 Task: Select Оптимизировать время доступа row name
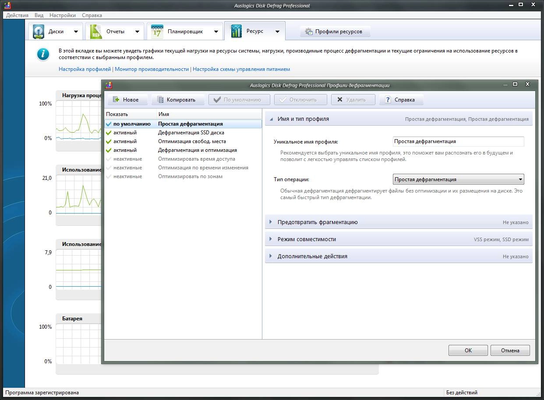pos(197,159)
